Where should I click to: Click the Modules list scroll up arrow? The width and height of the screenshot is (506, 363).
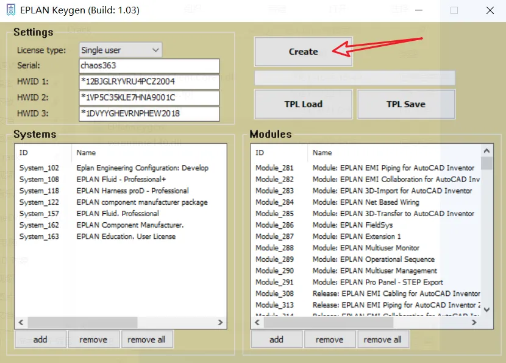486,150
